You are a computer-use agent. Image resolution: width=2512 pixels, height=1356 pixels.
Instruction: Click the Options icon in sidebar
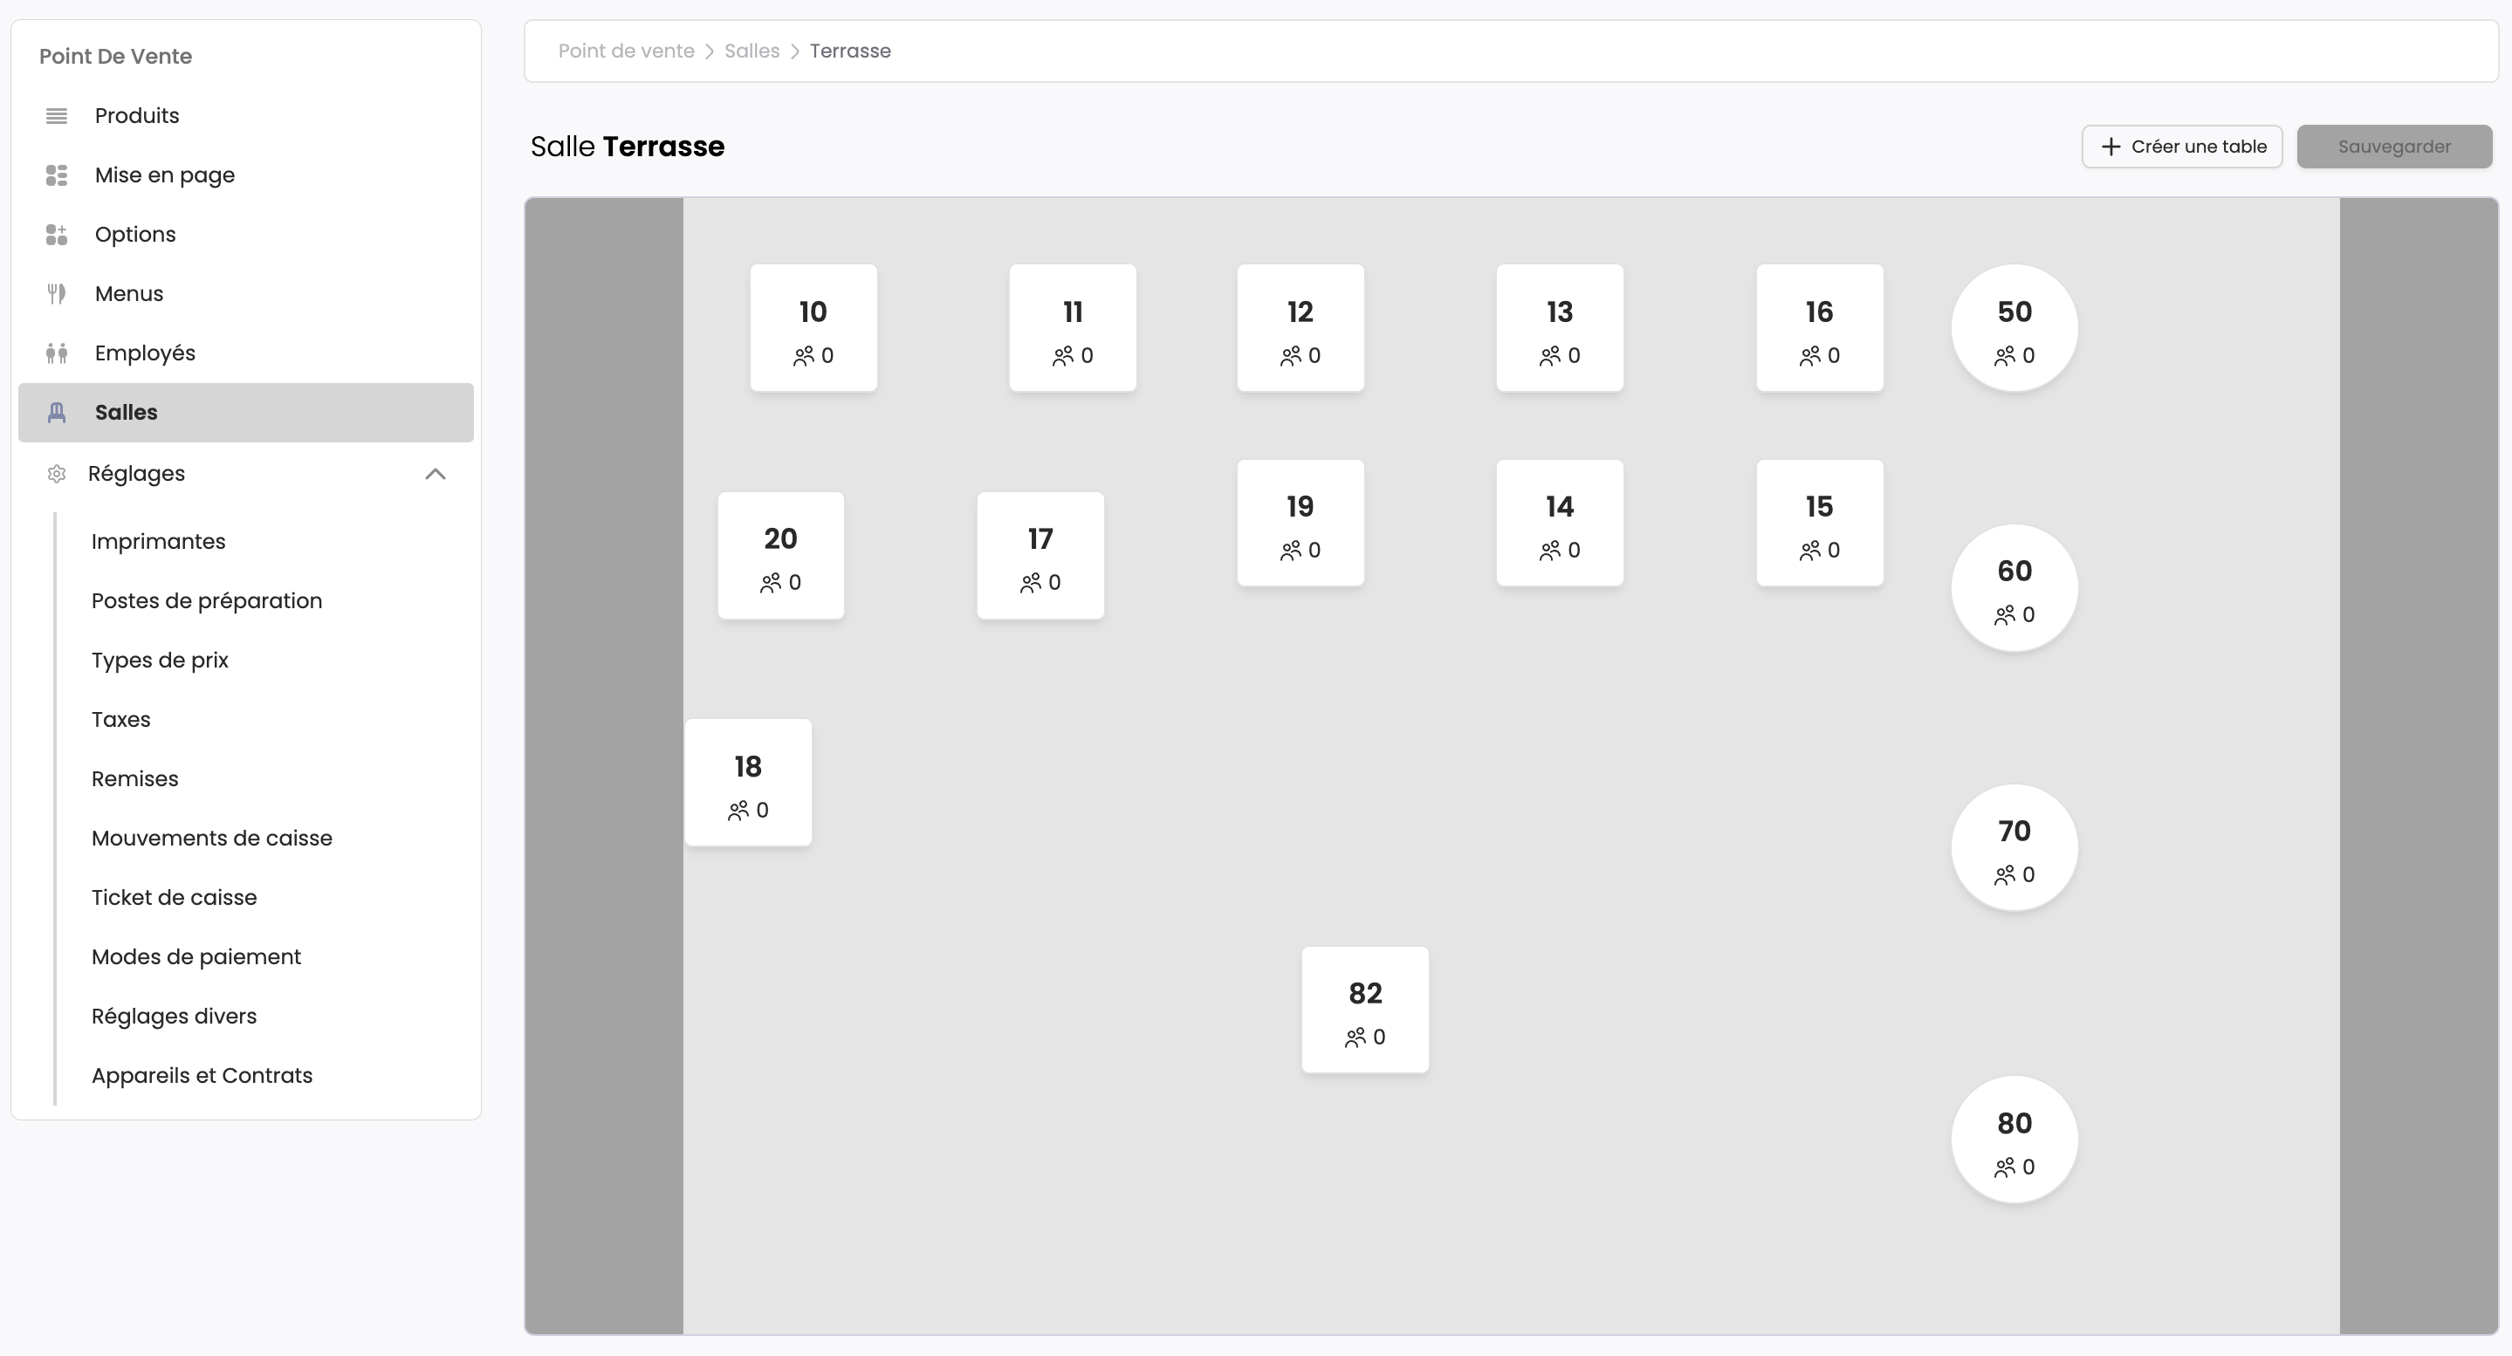point(57,235)
